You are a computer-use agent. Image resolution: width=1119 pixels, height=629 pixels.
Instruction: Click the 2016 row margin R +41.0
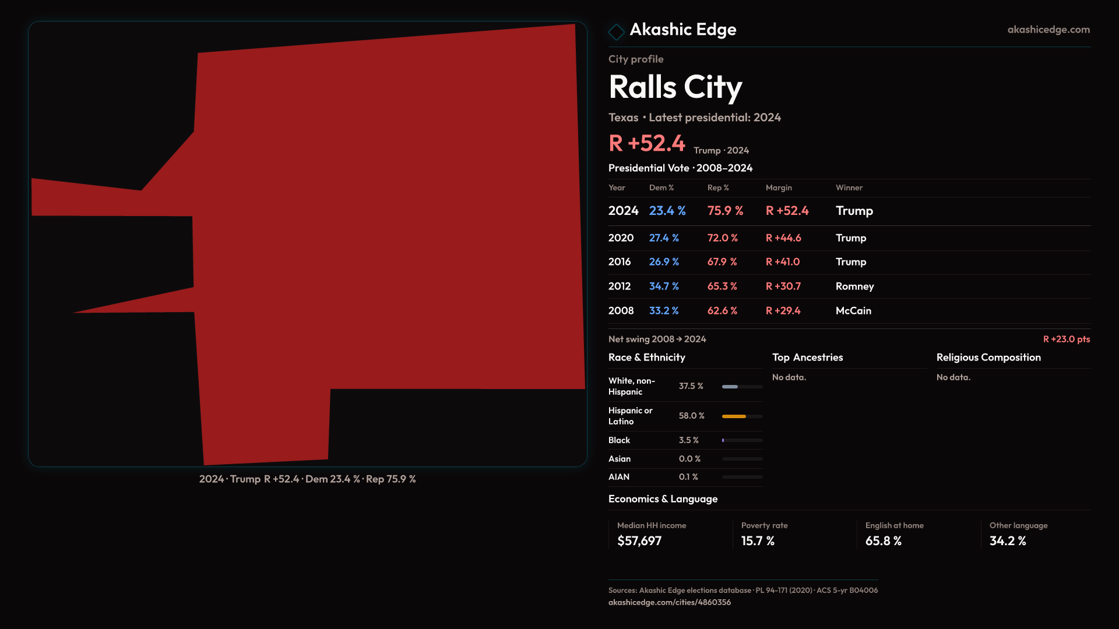pos(782,262)
